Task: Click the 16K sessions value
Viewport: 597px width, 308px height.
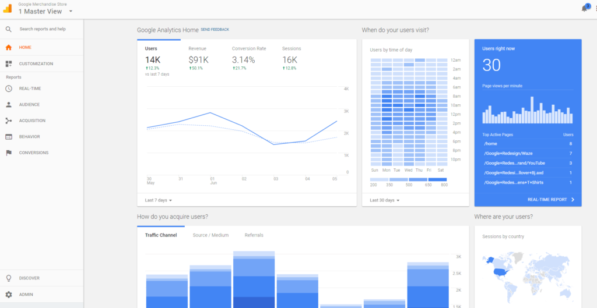Action: (290, 60)
